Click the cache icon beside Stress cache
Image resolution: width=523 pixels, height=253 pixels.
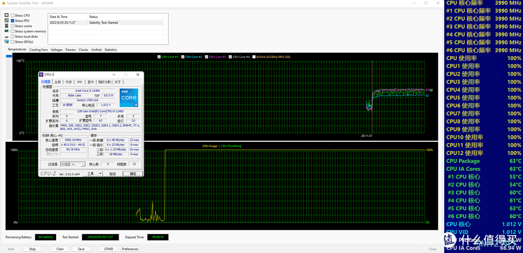[x=7, y=26]
